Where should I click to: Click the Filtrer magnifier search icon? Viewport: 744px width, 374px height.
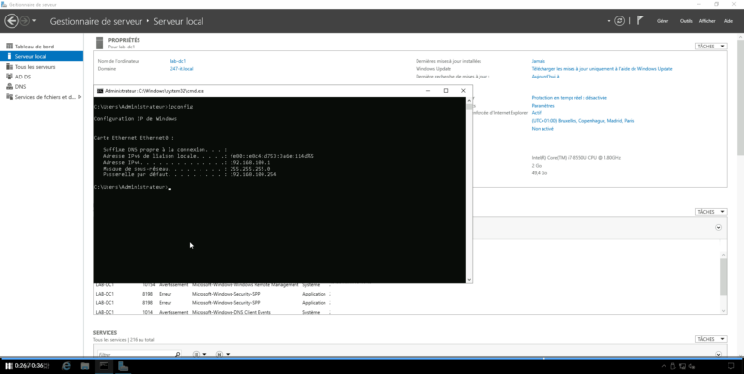(177, 354)
